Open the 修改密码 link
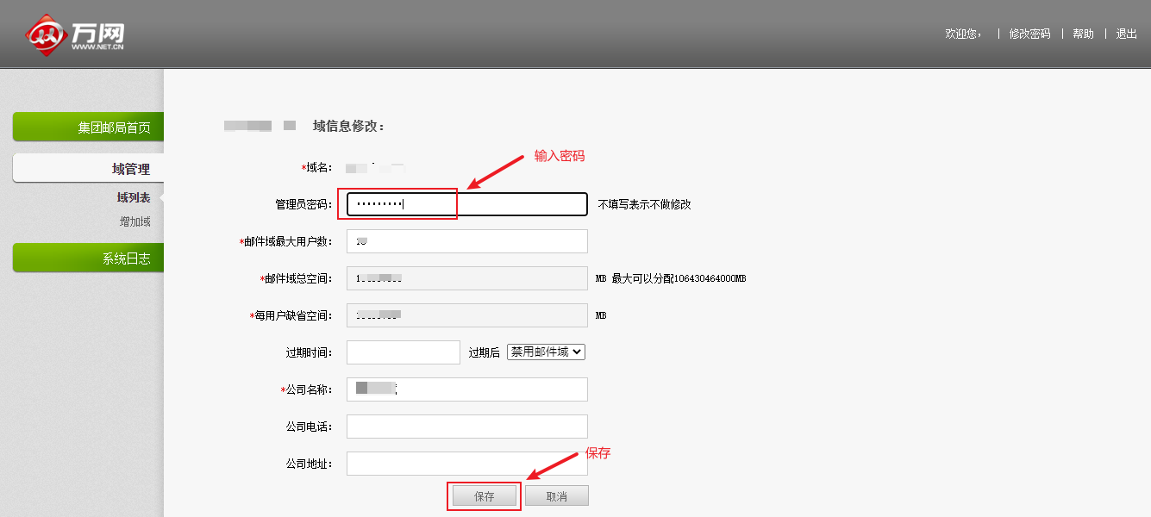1151x517 pixels. click(x=1029, y=34)
